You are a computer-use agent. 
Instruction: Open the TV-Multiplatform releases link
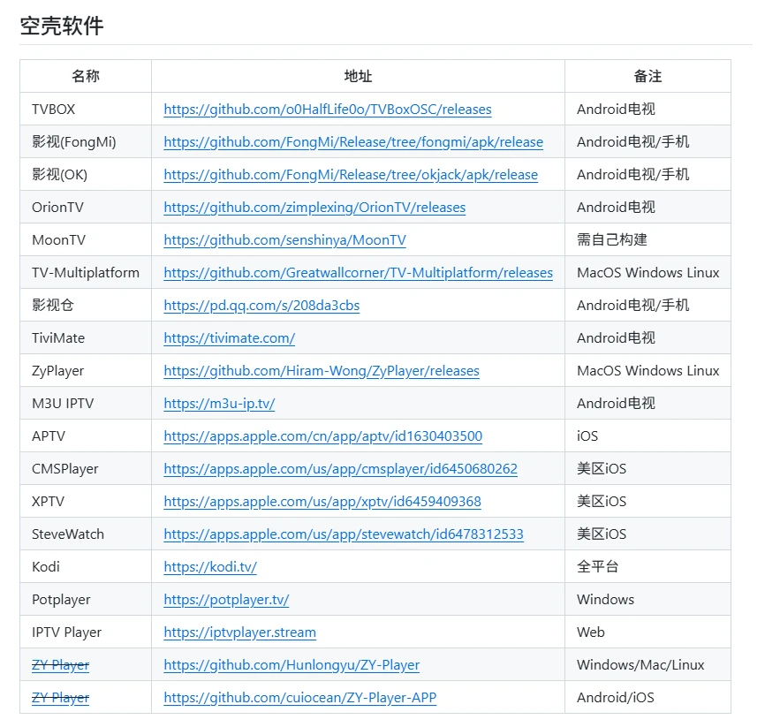click(x=358, y=273)
